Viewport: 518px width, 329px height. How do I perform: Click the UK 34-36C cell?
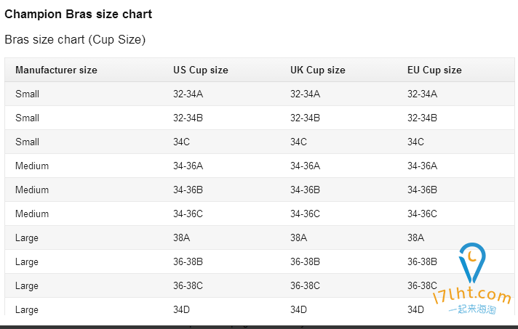pyautogui.click(x=305, y=214)
